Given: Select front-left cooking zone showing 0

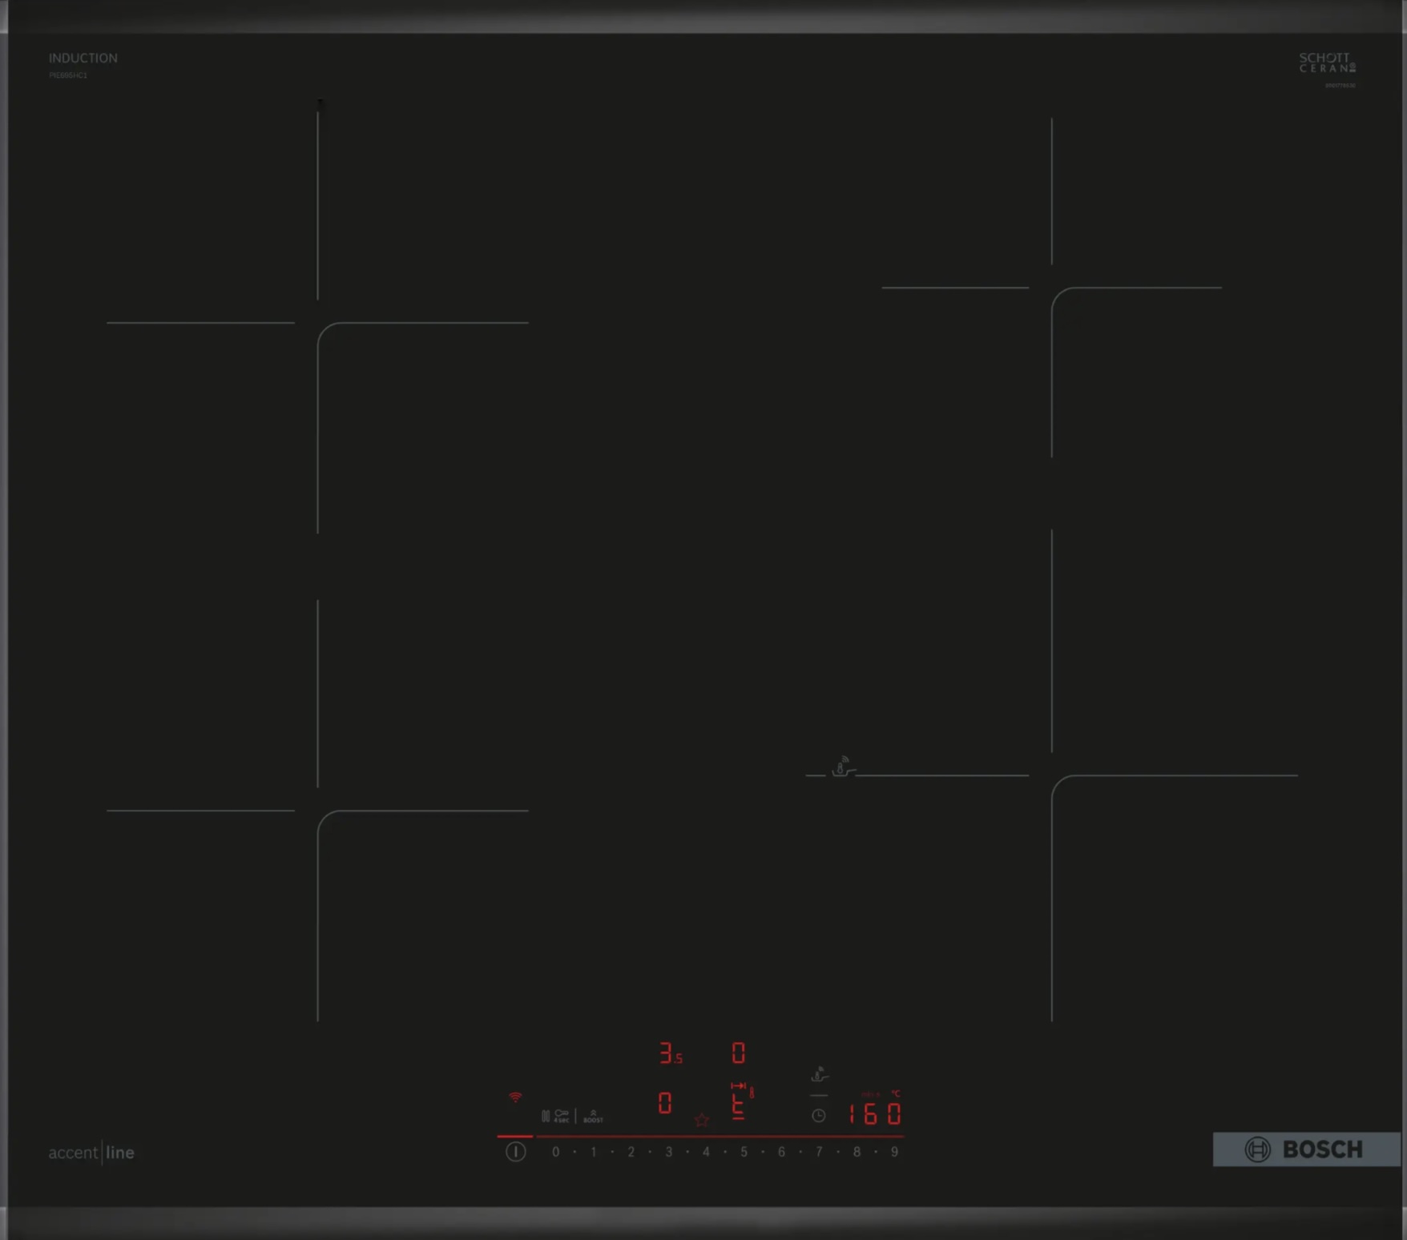Looking at the screenshot, I should (665, 1103).
